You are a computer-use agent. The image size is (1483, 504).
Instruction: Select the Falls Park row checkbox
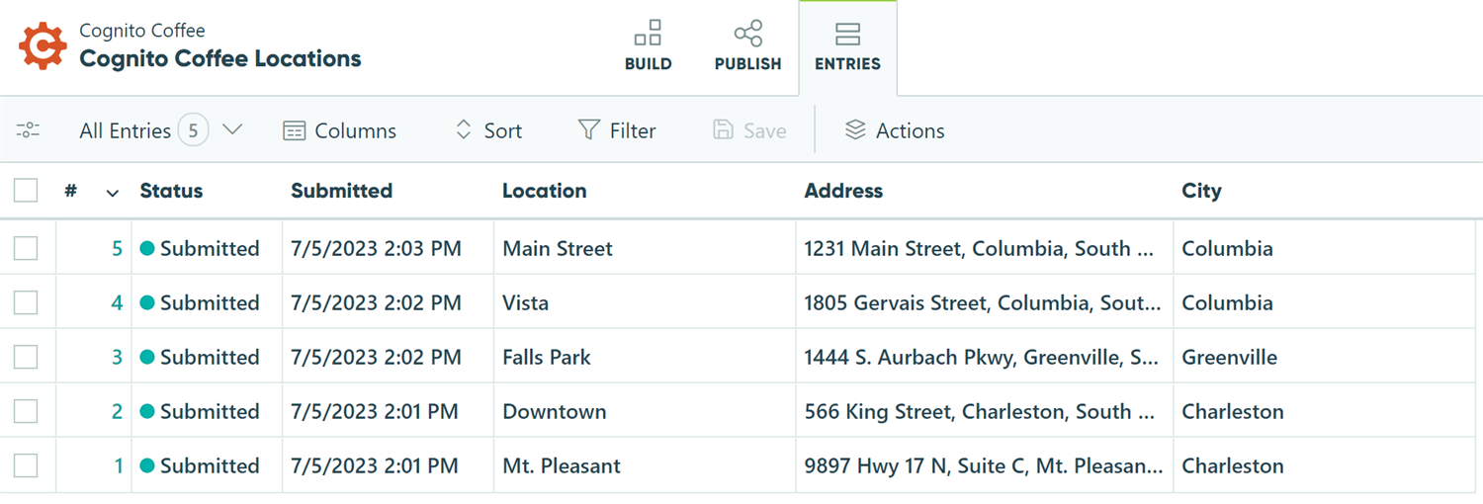click(x=26, y=357)
